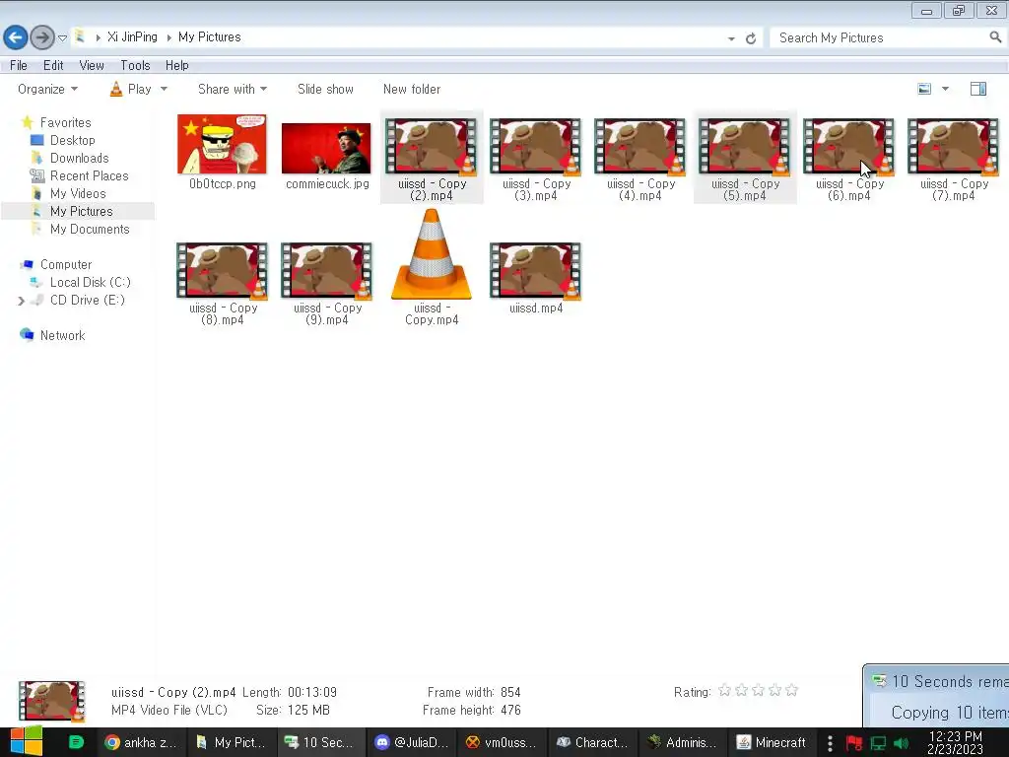The height and width of the screenshot is (757, 1009).
Task: Open the Windows Start button
Action: (27, 742)
